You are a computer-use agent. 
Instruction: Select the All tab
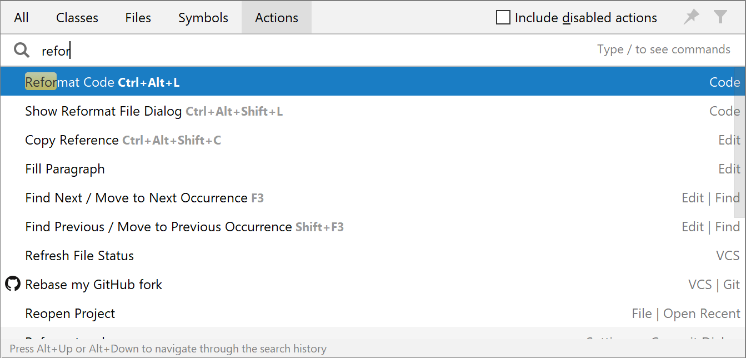point(21,17)
